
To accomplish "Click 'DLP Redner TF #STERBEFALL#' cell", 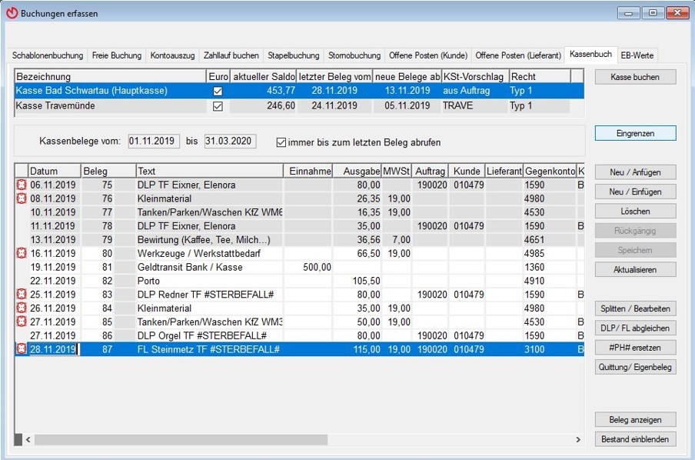I will pos(209,294).
